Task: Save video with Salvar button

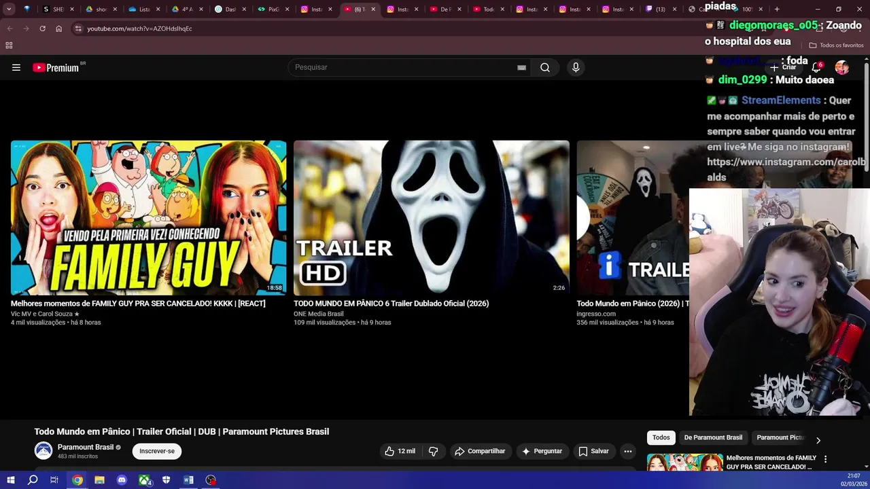Action: pyautogui.click(x=593, y=451)
